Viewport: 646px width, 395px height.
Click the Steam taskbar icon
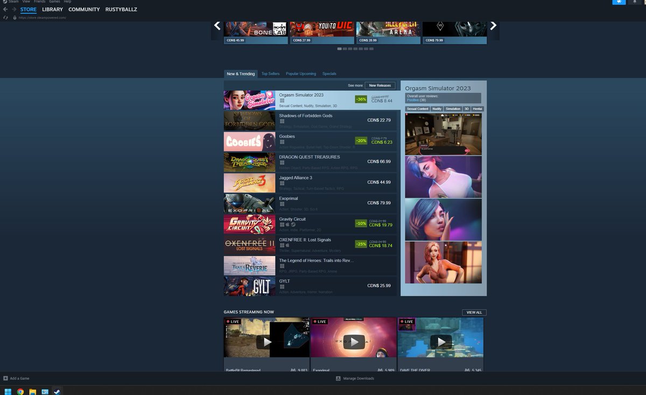(x=57, y=391)
